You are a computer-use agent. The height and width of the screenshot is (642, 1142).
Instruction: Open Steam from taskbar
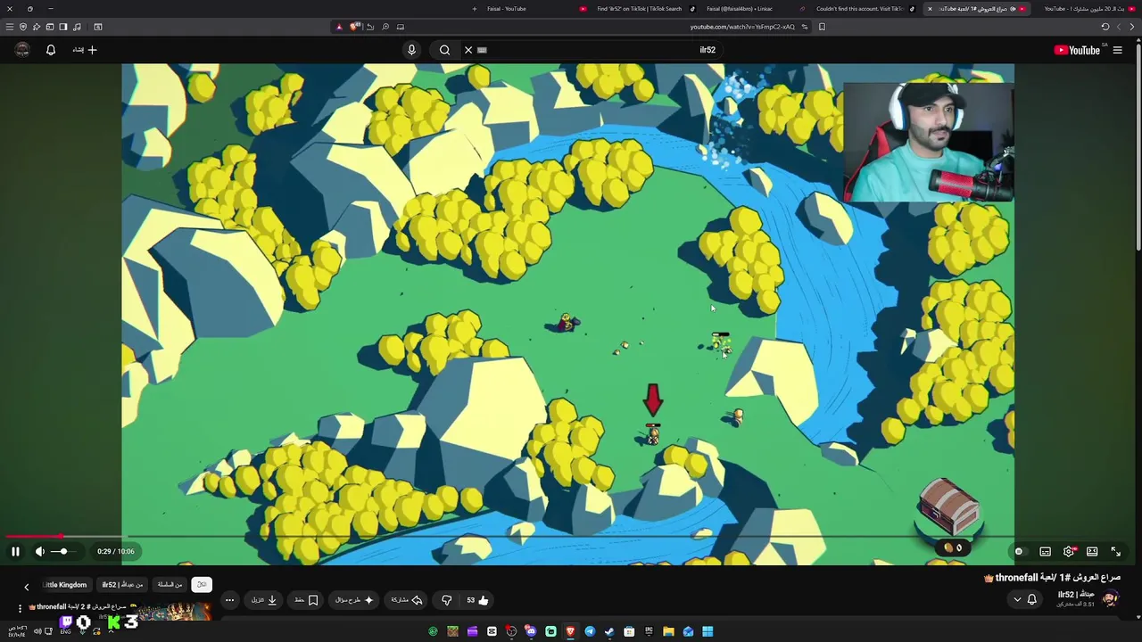(609, 631)
